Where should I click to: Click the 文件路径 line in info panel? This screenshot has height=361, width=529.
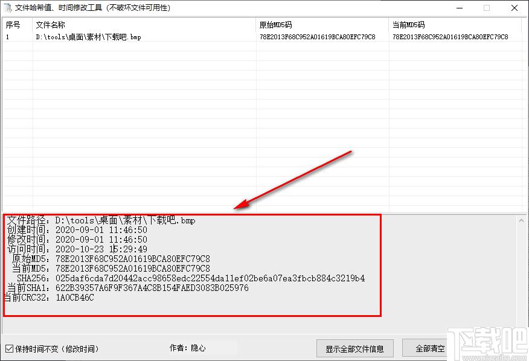(x=101, y=220)
